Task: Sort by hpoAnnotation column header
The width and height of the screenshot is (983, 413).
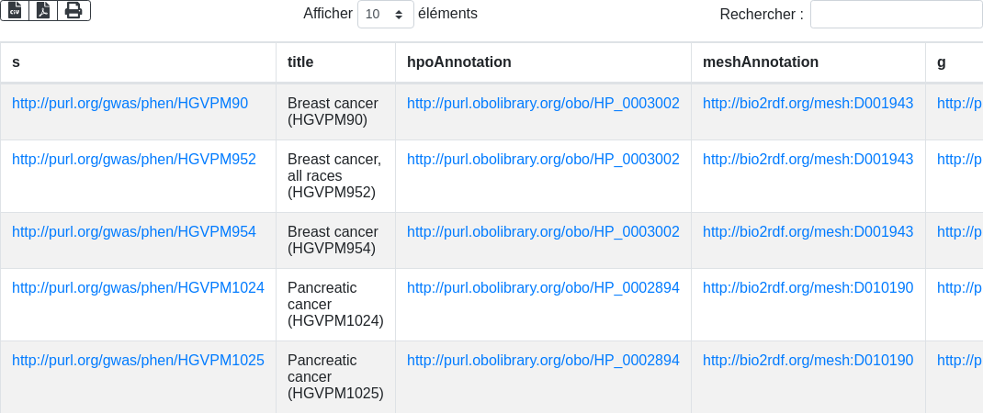Action: (543, 62)
